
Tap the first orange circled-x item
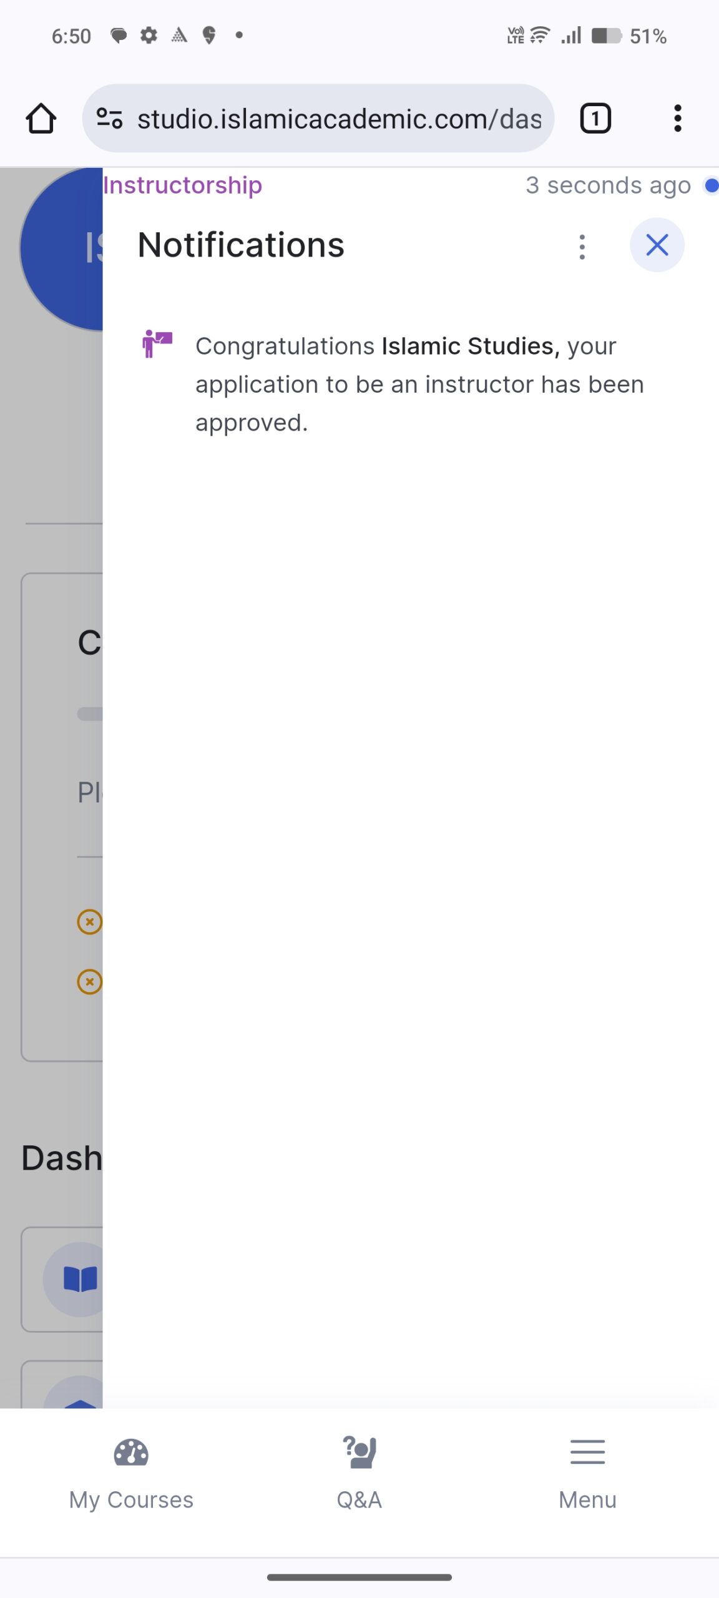pyautogui.click(x=89, y=921)
